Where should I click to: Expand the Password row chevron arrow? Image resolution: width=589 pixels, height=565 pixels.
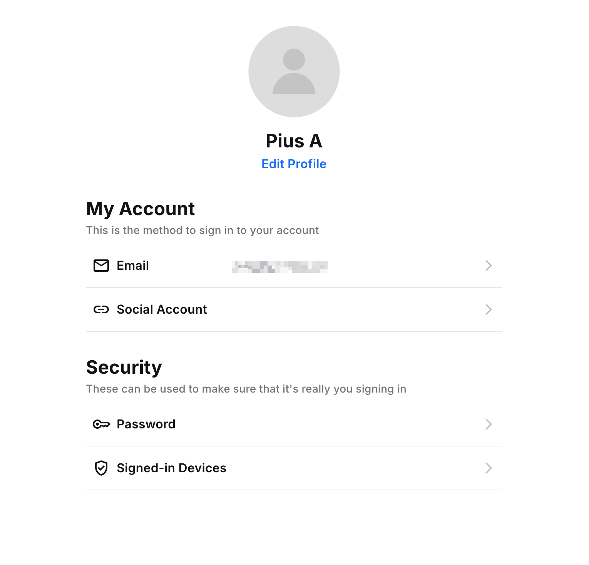(489, 424)
